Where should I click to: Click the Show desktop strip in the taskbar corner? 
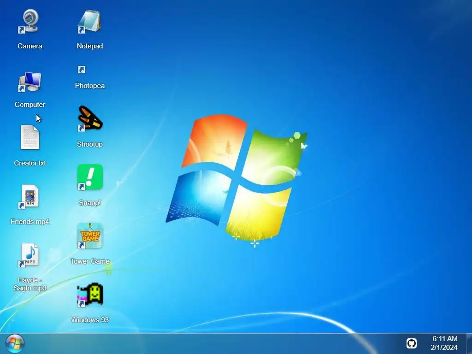(x=469, y=343)
